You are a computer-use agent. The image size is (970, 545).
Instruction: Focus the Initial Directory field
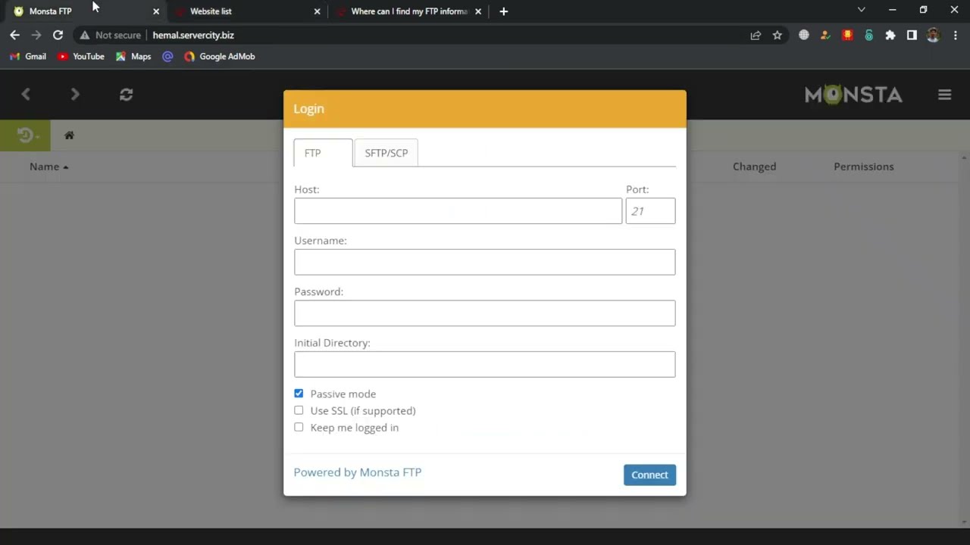click(484, 364)
